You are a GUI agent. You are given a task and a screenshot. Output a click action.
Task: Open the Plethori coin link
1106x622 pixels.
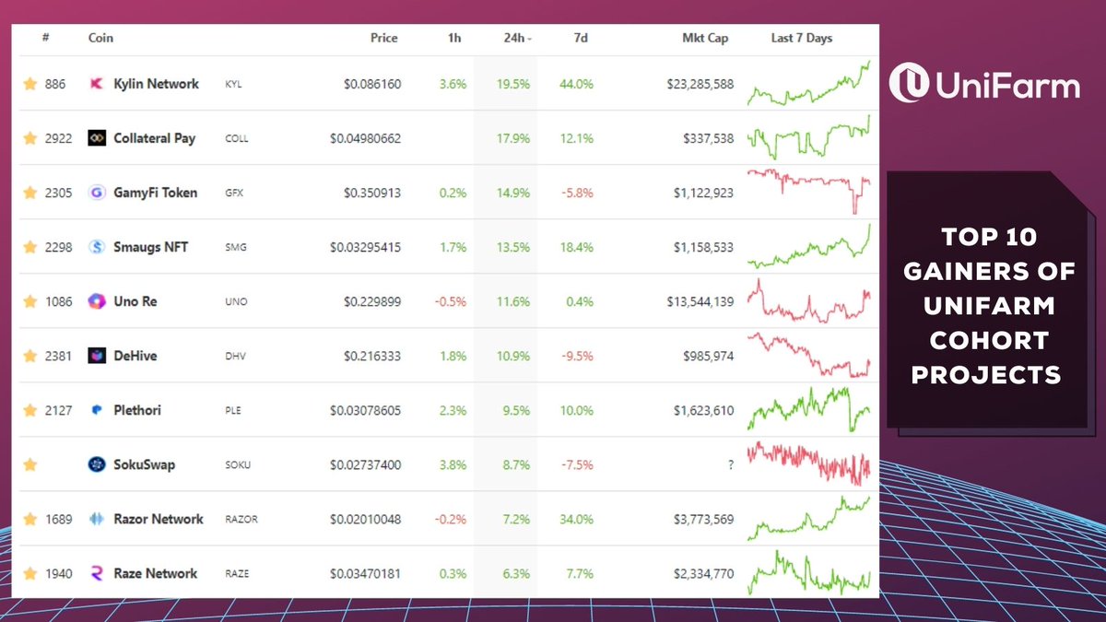[137, 410]
